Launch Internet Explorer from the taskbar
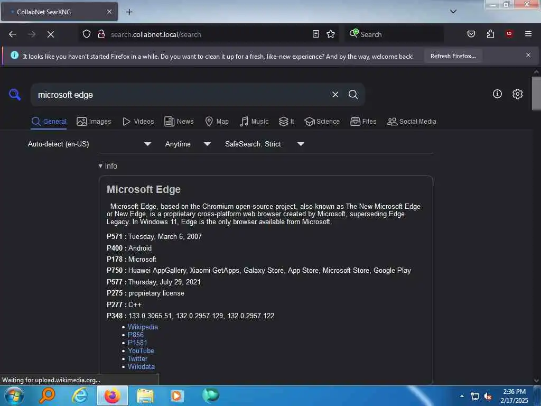This screenshot has width=541, height=406. tap(80, 395)
